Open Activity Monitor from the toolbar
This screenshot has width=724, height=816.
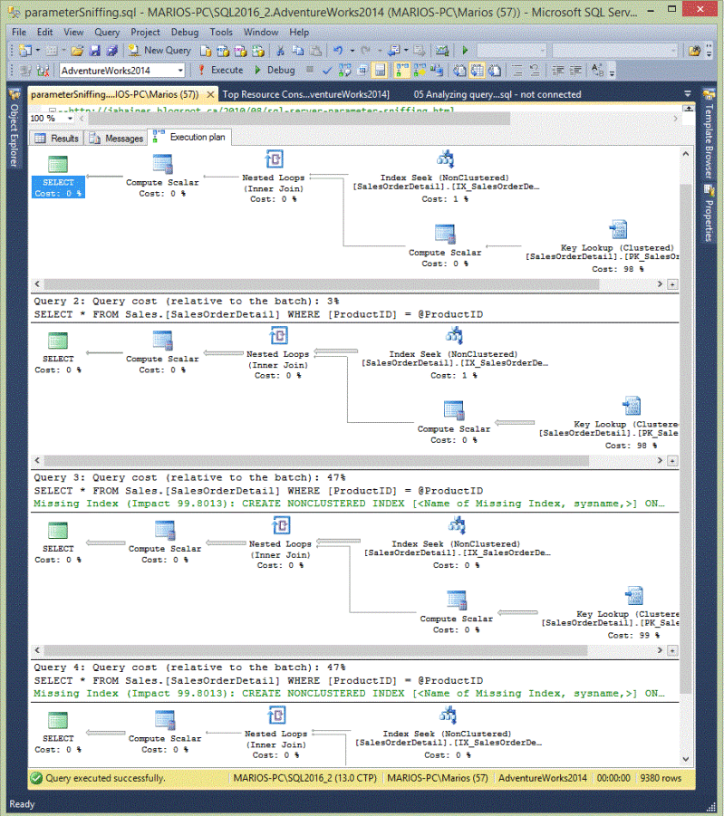click(441, 51)
